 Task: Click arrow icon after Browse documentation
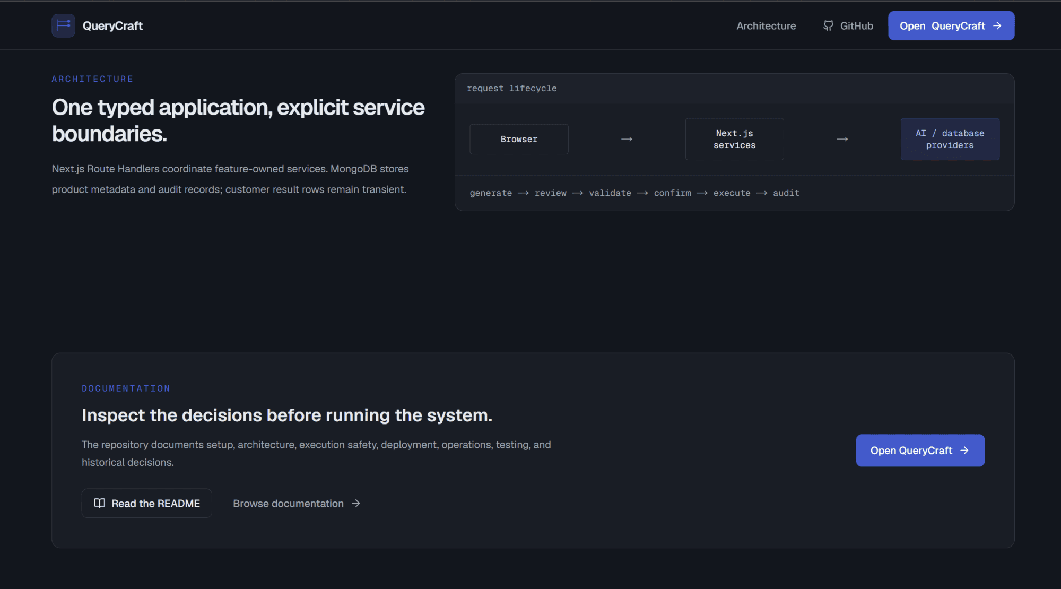click(356, 503)
